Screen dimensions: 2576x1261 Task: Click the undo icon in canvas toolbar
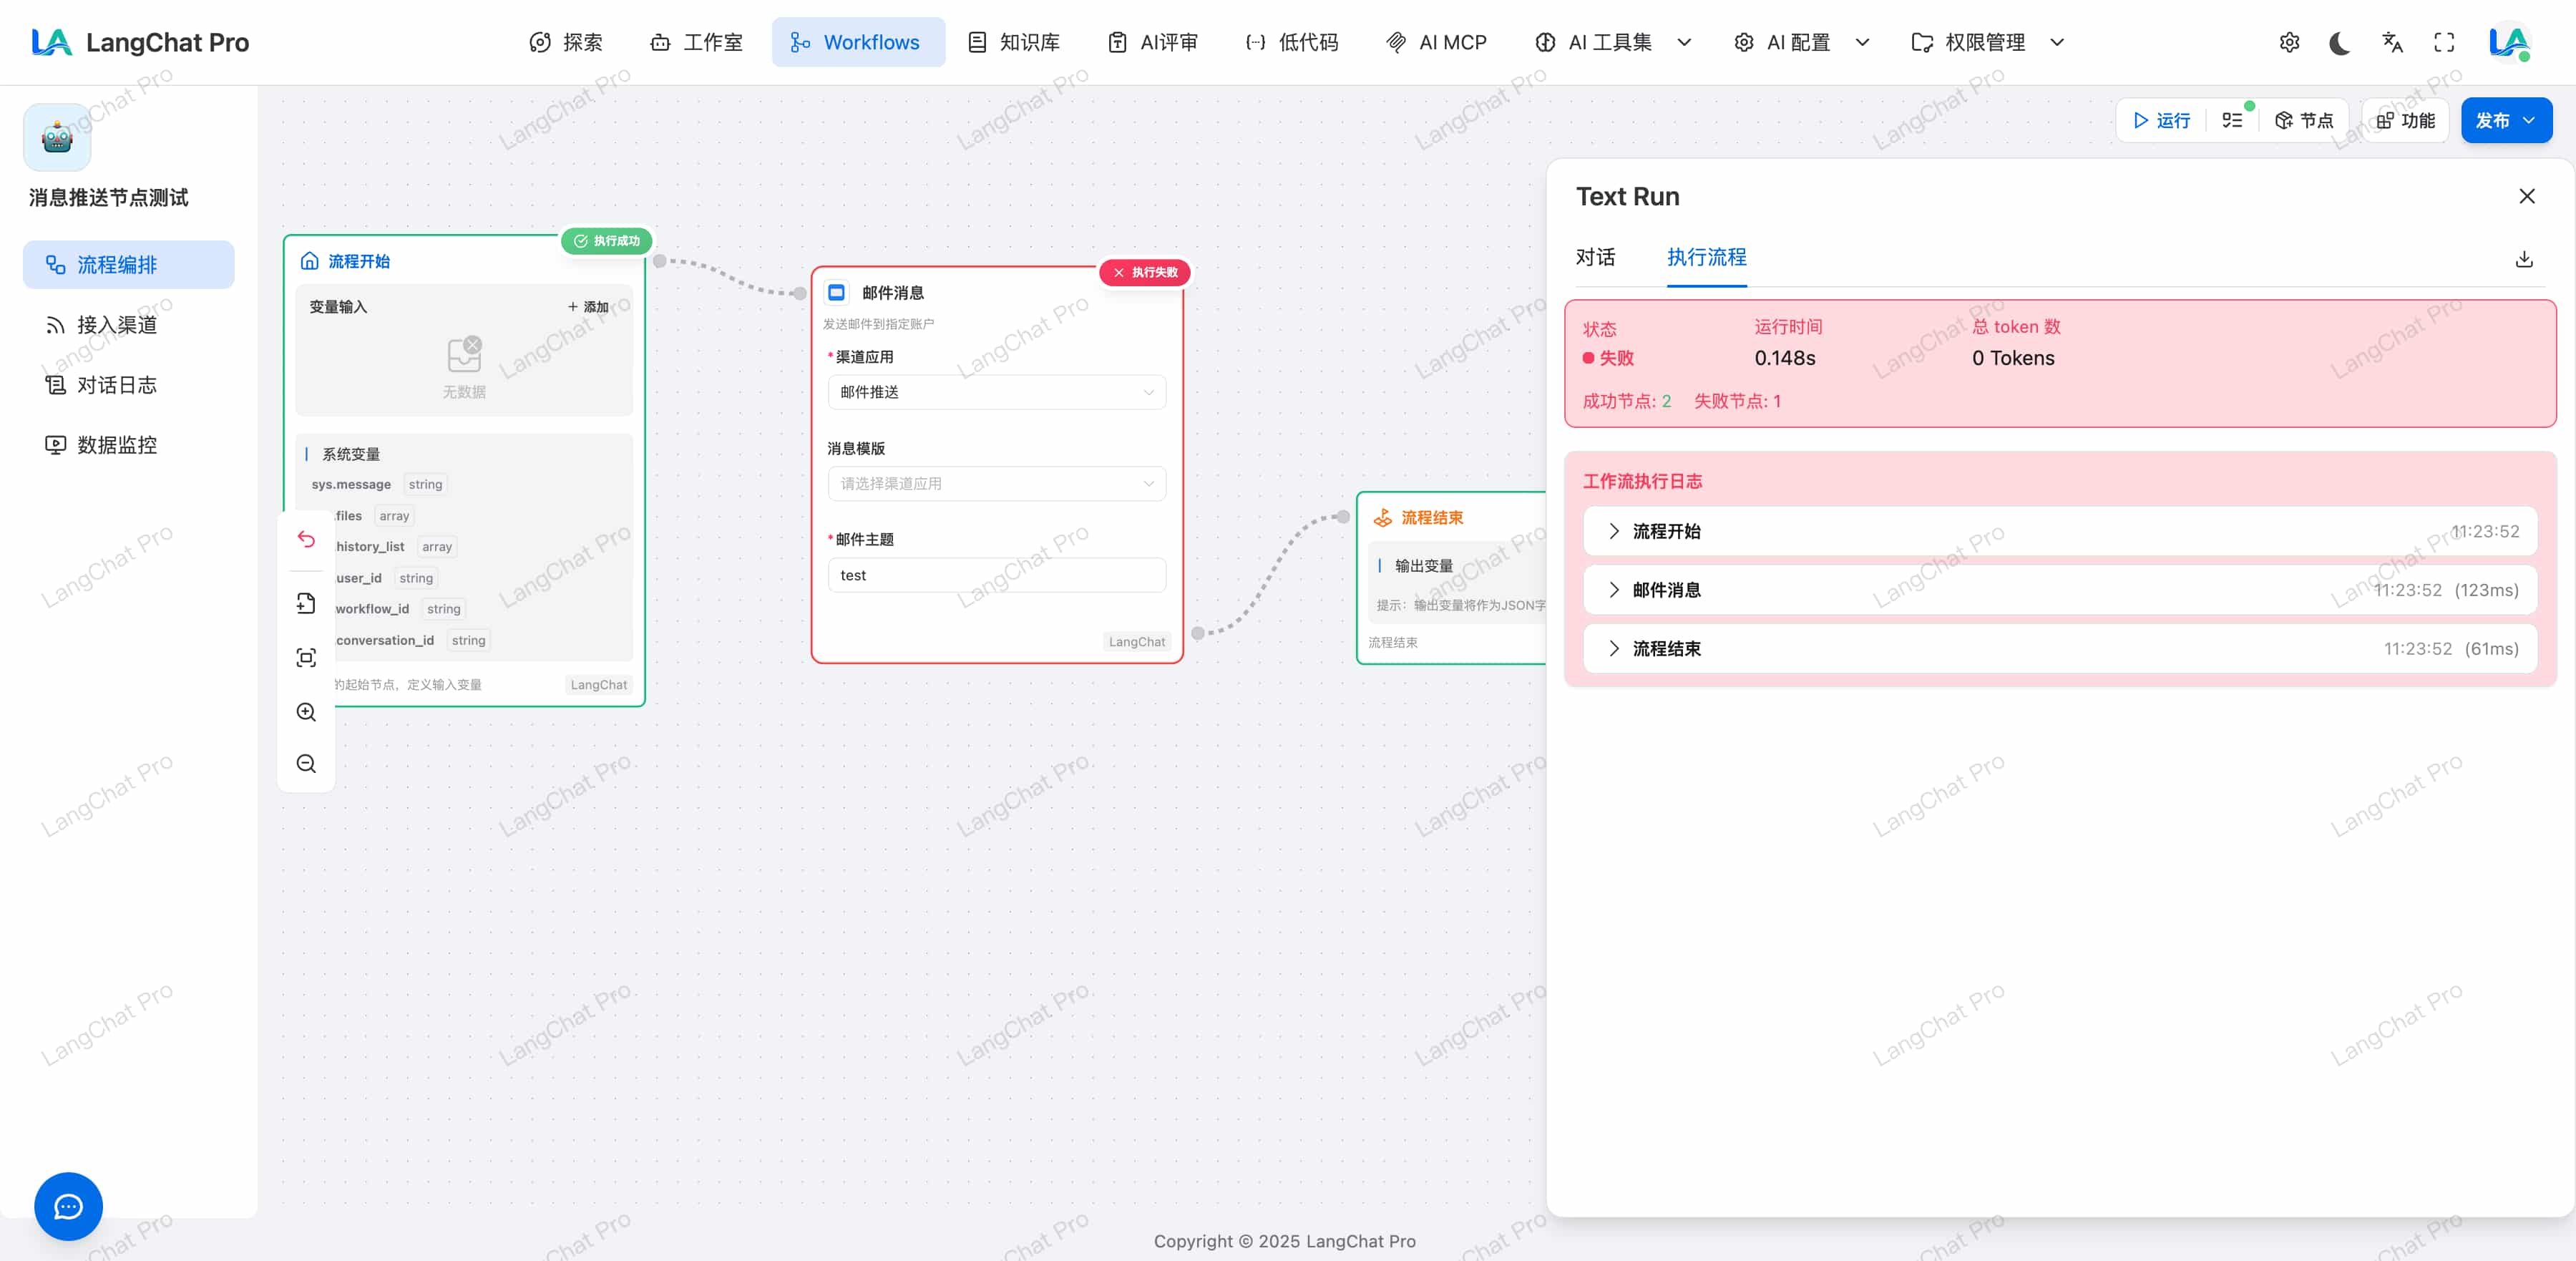click(306, 540)
